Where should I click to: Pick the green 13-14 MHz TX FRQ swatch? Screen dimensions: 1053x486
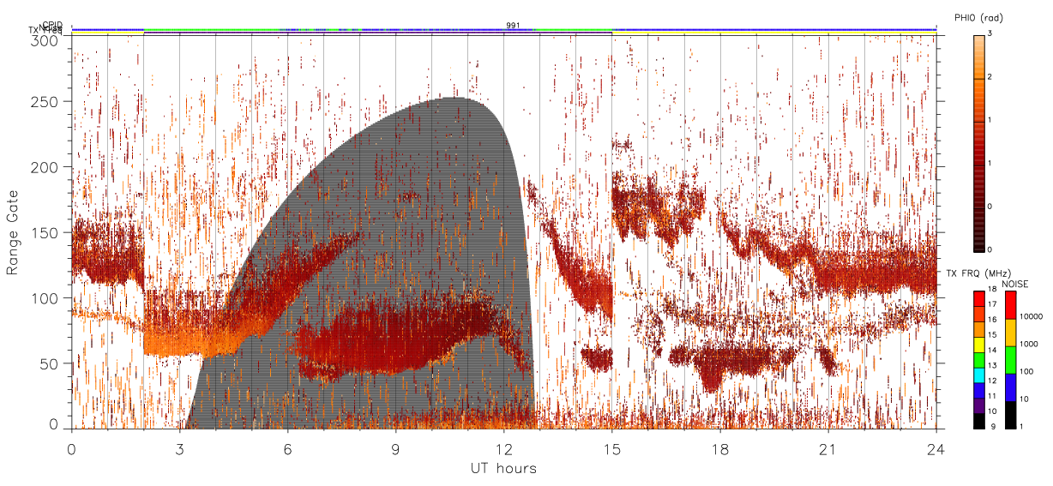[979, 360]
